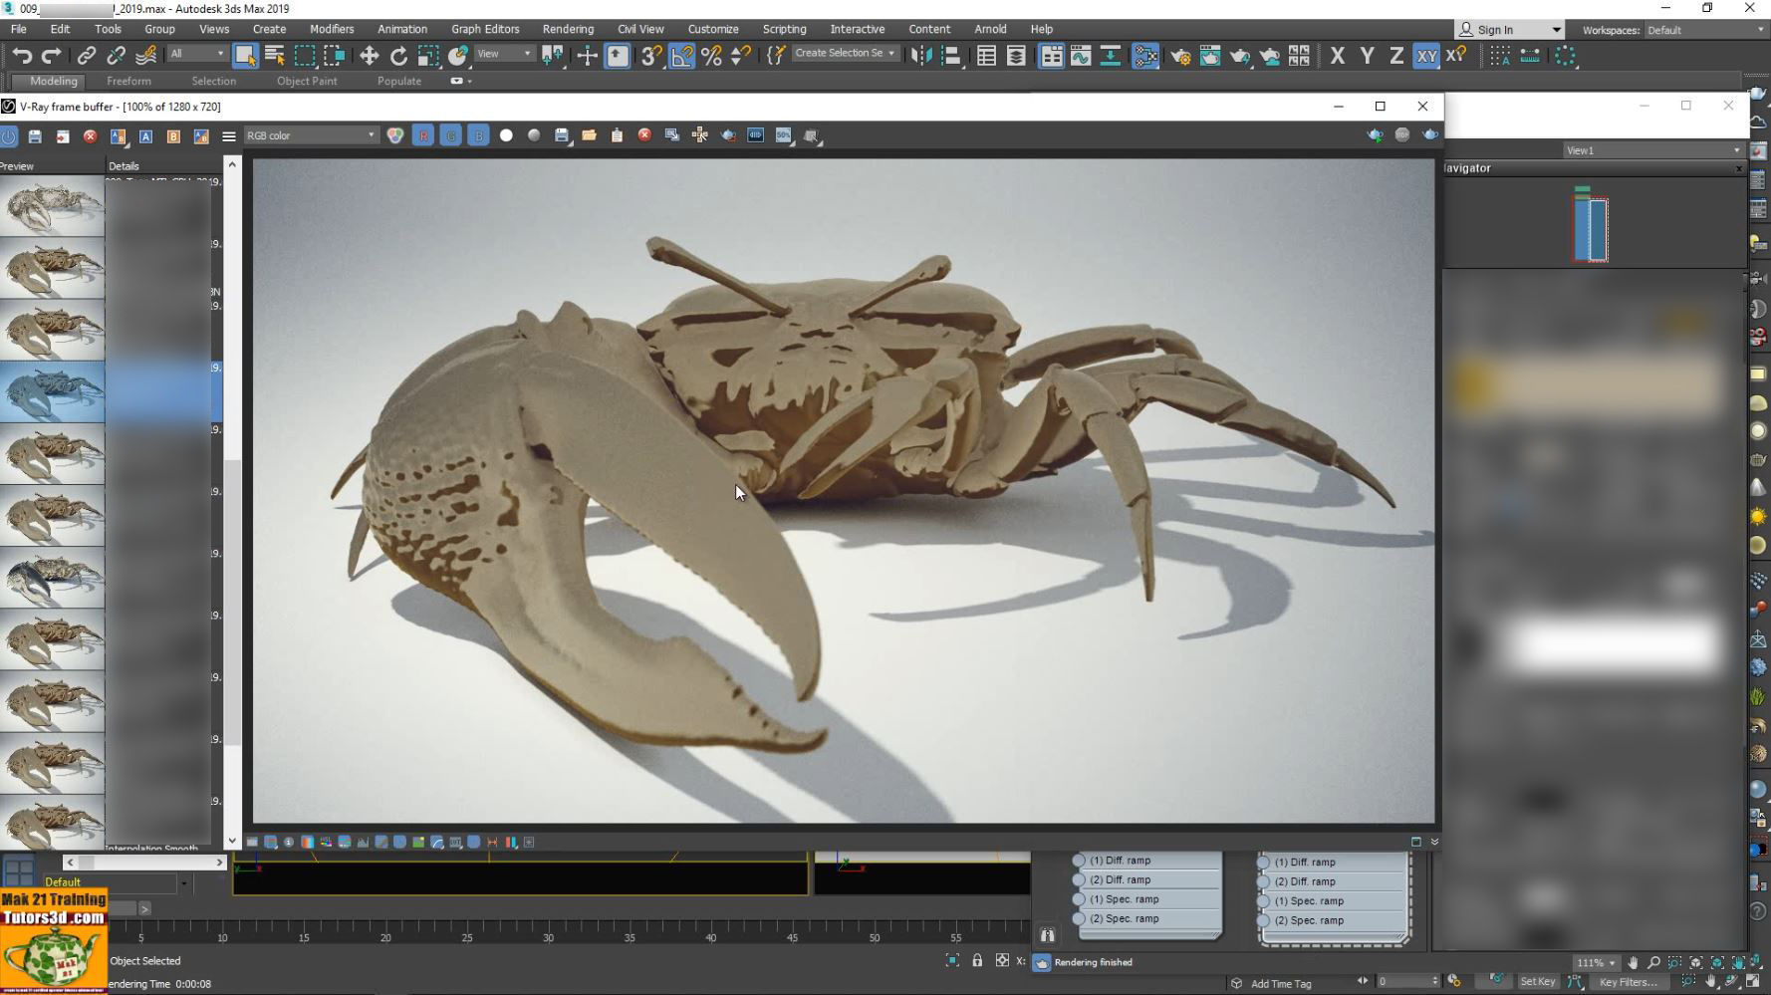Open the Modifiers menu
This screenshot has width=1771, height=995.
coord(332,29)
